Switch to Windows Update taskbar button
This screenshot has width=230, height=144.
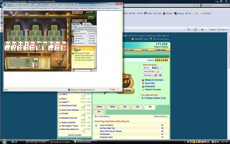click(x=85, y=142)
